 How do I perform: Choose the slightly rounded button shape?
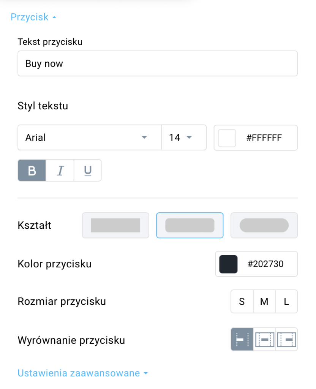(190, 225)
